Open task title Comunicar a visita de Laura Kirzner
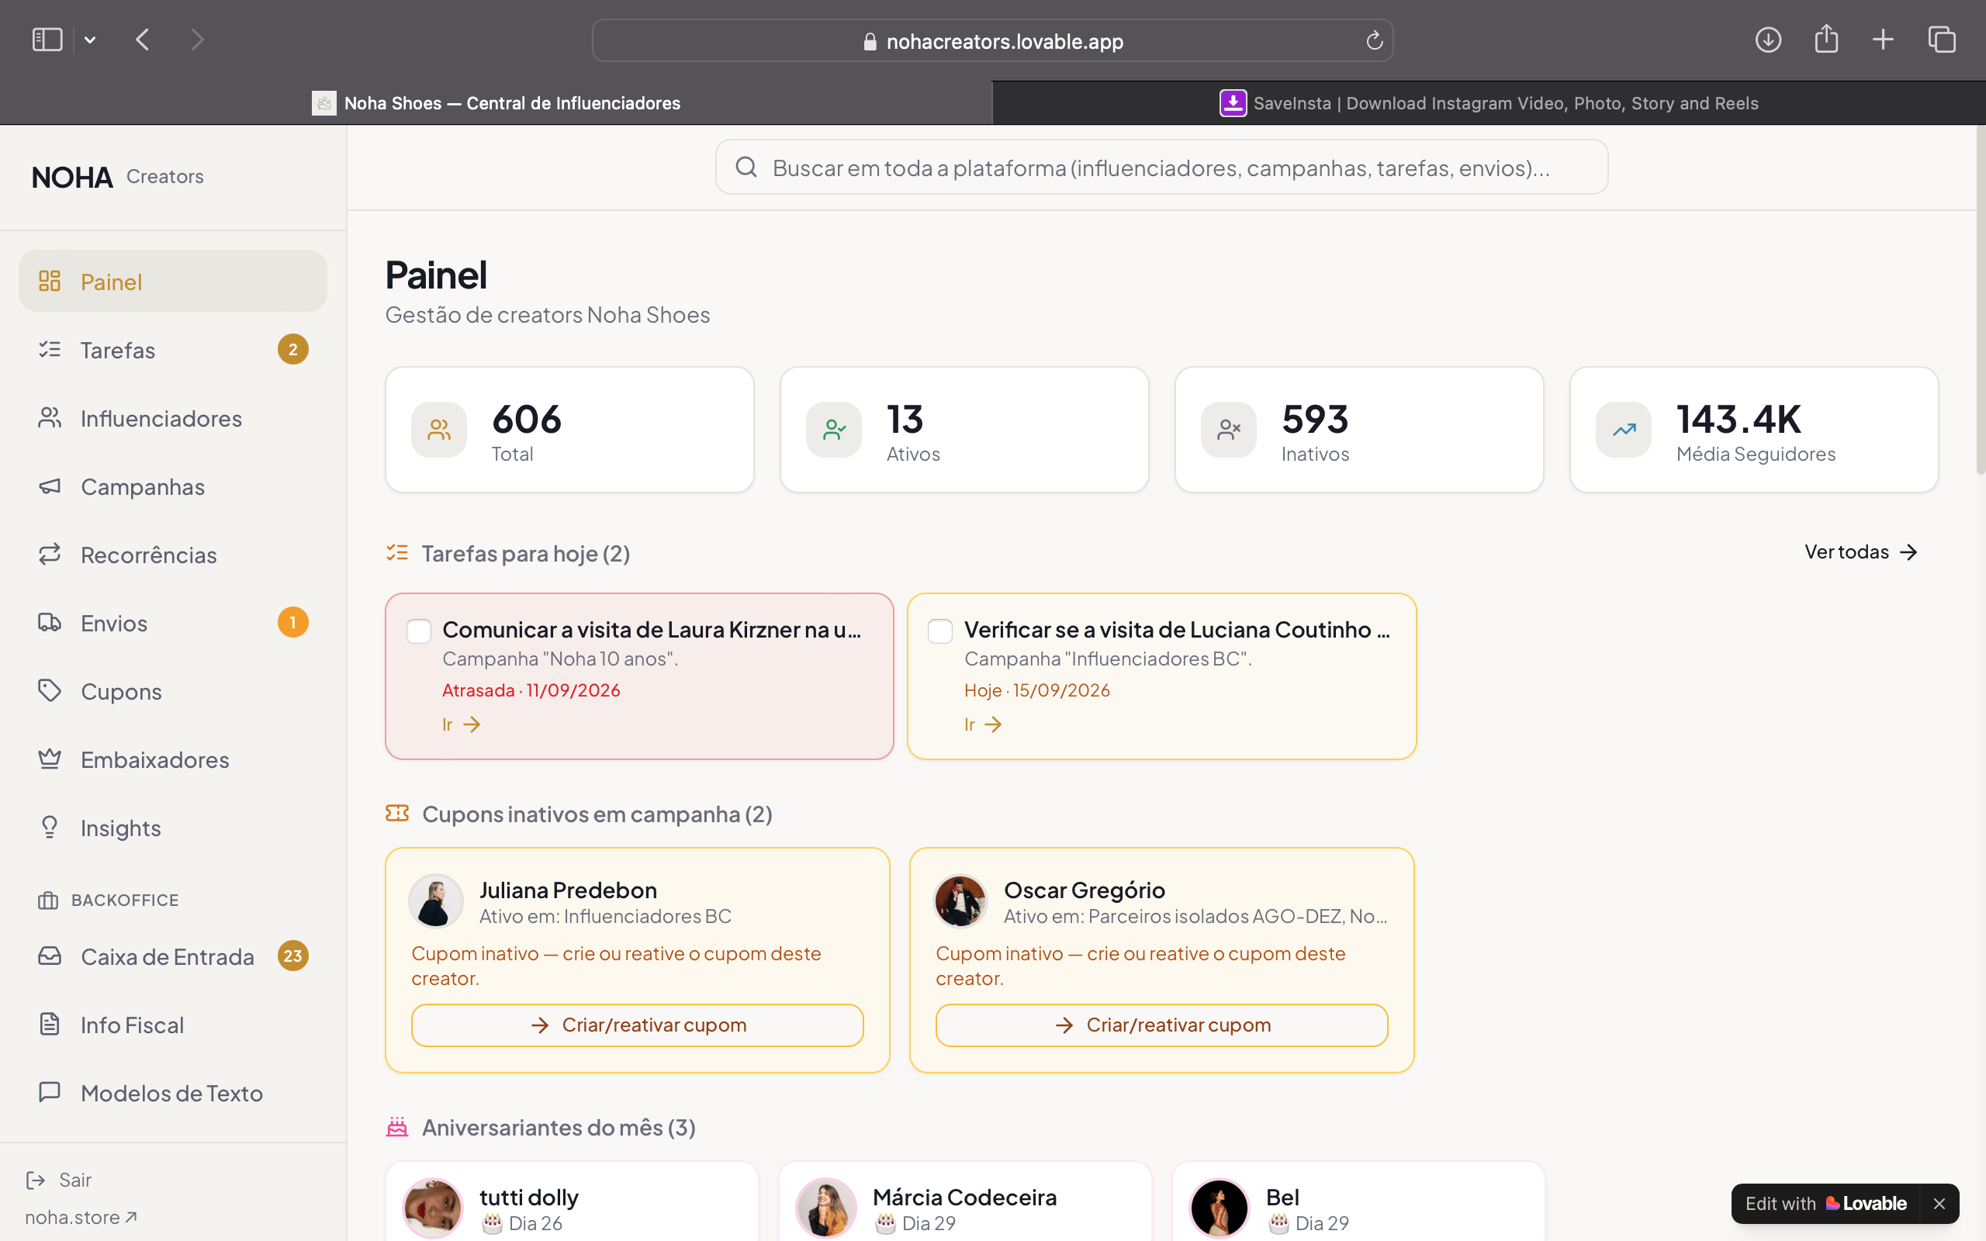 click(x=652, y=630)
